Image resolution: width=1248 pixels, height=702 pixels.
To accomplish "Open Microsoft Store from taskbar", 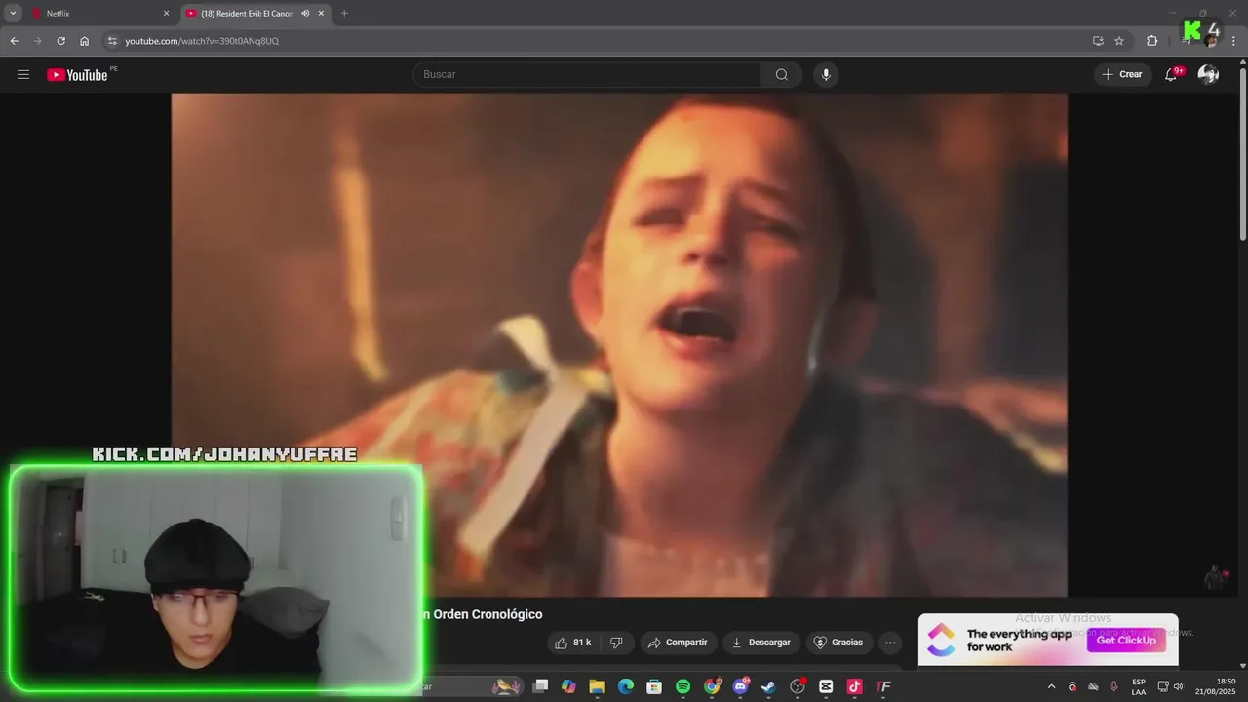I will 654,686.
